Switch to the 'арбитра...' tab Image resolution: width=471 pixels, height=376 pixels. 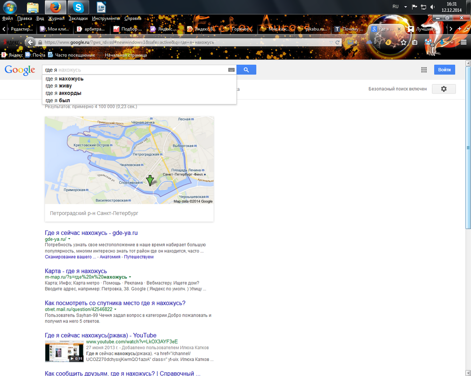tap(92, 29)
